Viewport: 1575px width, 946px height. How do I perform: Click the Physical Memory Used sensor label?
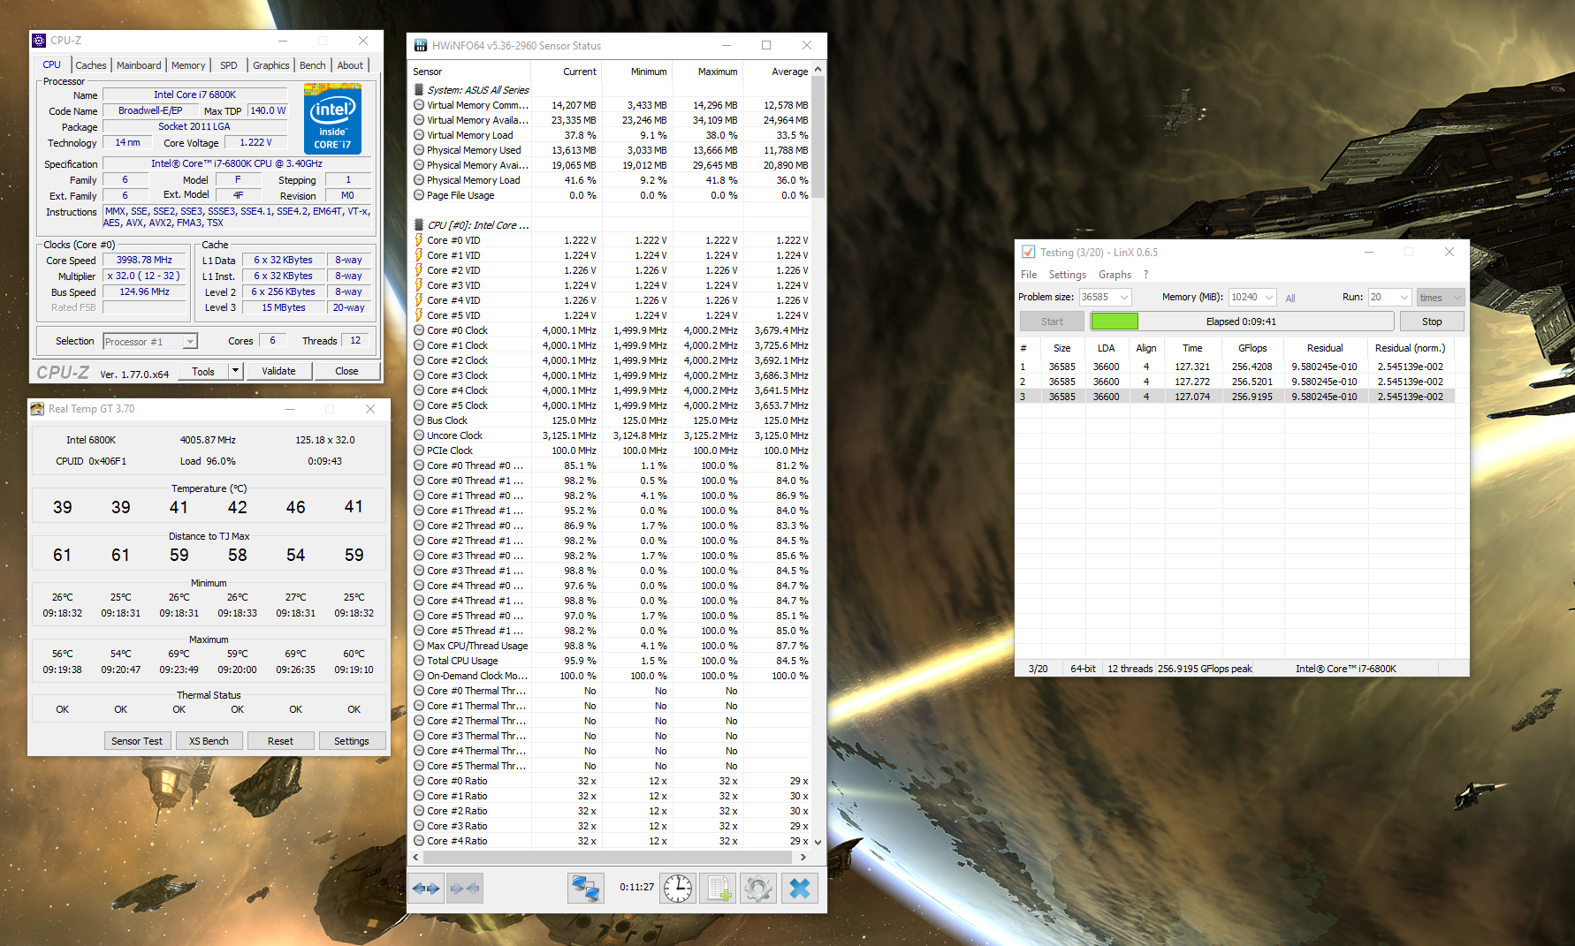[474, 150]
